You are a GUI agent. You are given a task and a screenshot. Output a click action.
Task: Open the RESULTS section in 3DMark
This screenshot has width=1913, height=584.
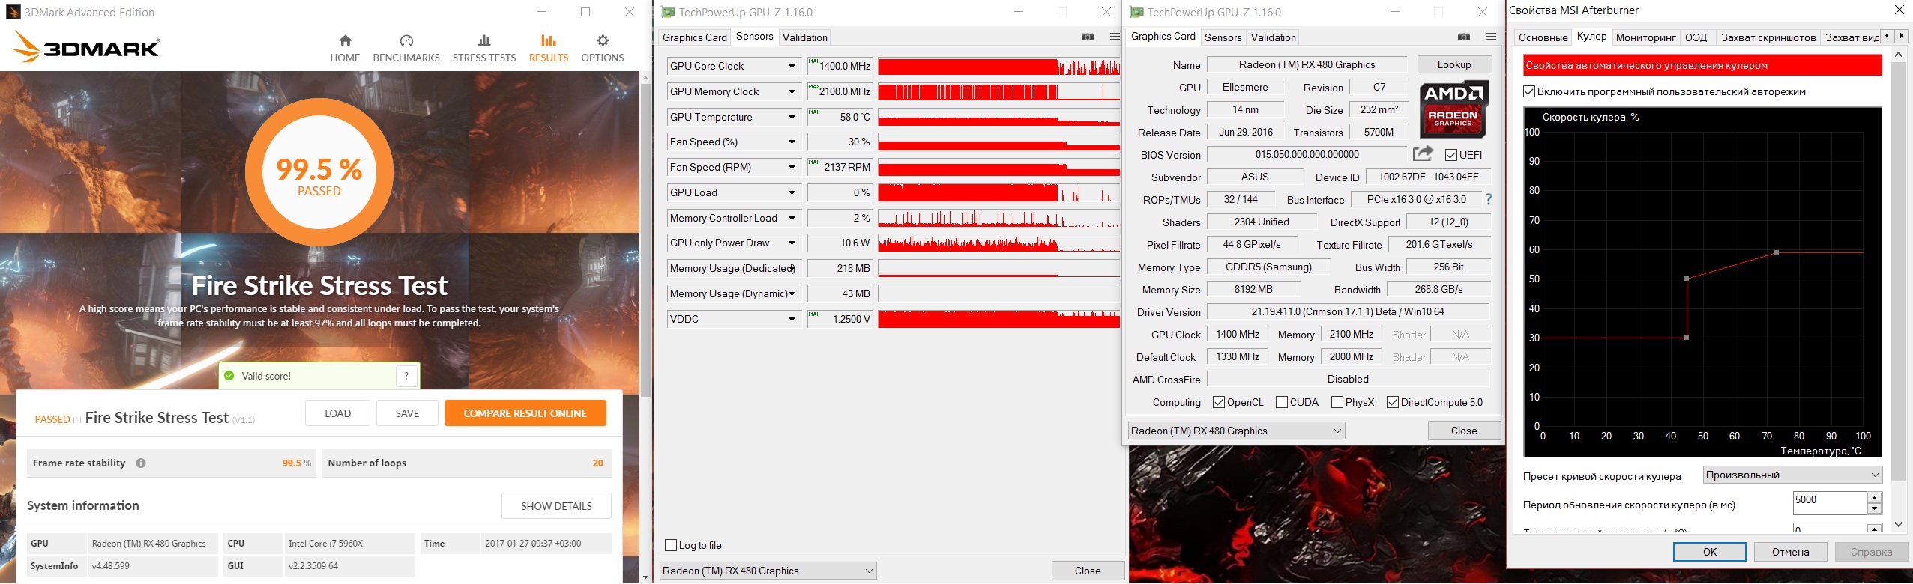549,48
